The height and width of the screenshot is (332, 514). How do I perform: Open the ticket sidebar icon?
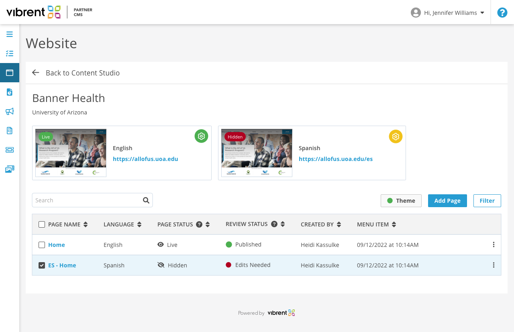tap(10, 150)
